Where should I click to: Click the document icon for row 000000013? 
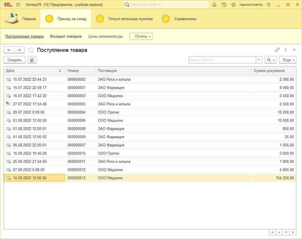(8, 178)
